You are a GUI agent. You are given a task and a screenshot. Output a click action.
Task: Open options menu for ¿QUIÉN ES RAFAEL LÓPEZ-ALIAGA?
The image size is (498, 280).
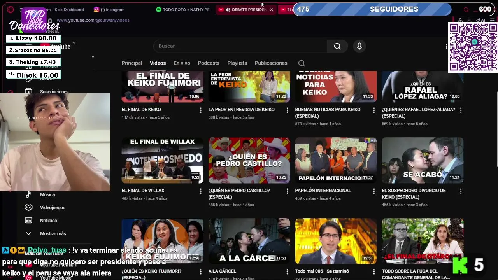pos(461,110)
